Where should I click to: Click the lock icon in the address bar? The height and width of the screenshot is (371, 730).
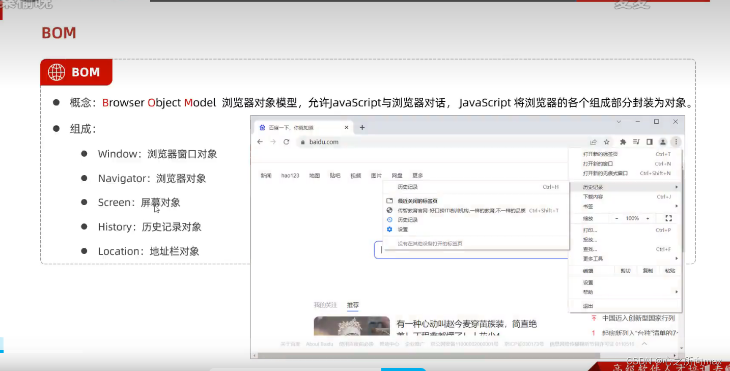(x=302, y=142)
